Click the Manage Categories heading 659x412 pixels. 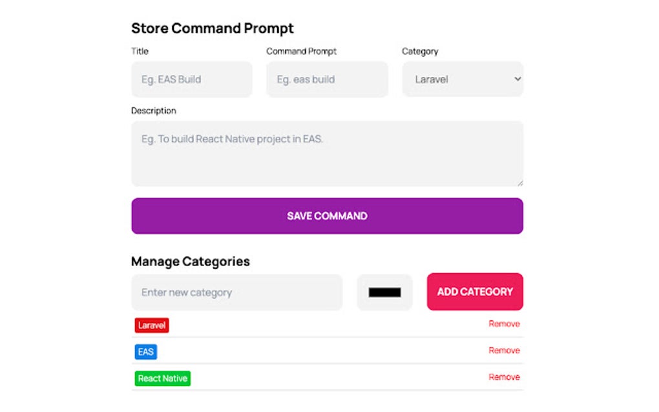pyautogui.click(x=191, y=262)
